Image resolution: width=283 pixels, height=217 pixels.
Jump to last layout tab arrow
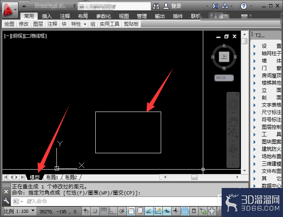pos(22,177)
